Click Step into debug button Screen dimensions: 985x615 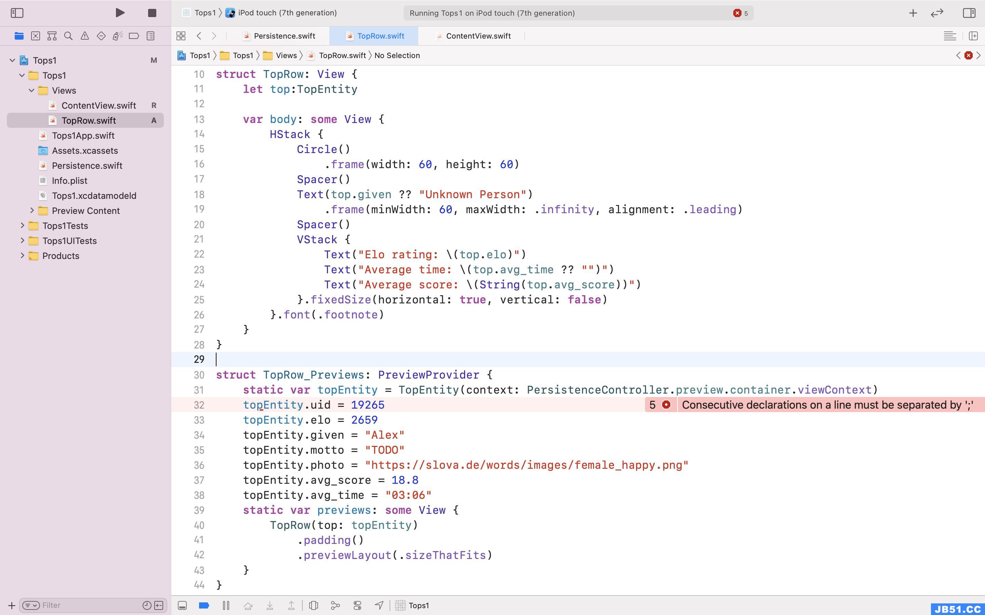(270, 605)
